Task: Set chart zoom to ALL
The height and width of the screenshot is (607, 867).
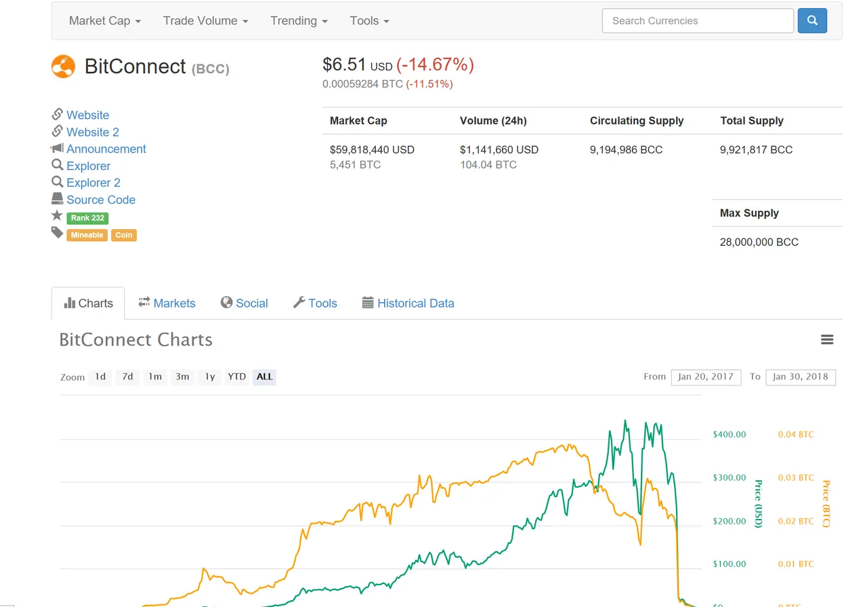Action: click(265, 377)
